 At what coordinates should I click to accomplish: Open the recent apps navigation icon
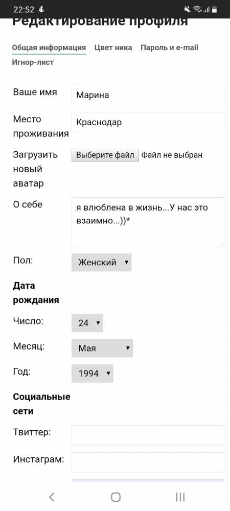click(180, 497)
